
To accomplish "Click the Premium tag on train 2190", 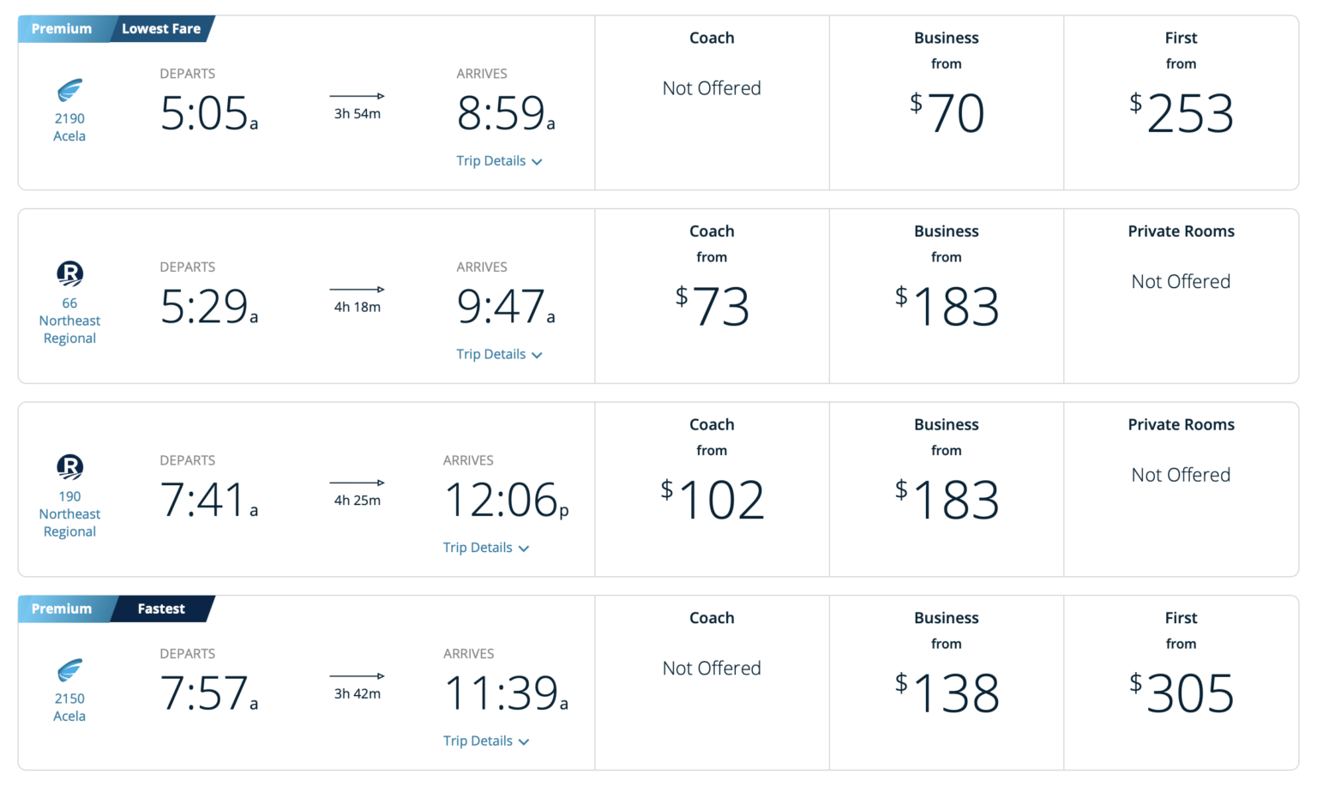I will point(62,29).
